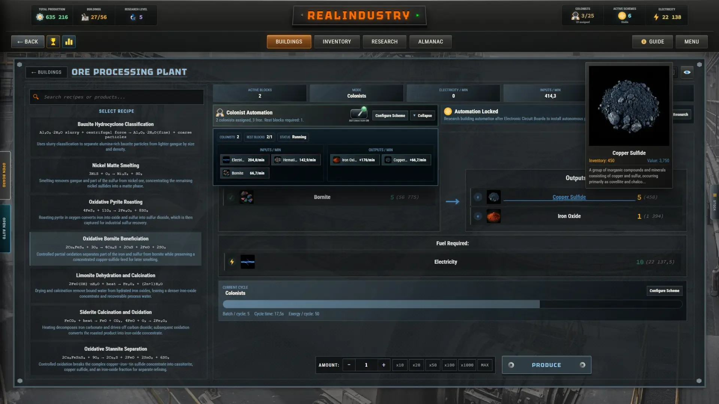Click the Bornite ore icon in inputs row

[x=246, y=197]
